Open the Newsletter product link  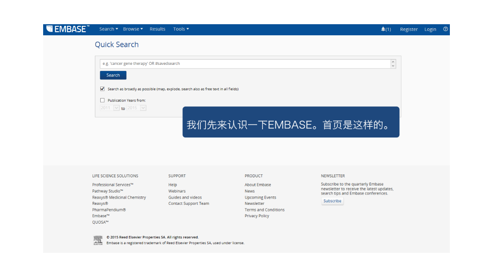tap(255, 204)
